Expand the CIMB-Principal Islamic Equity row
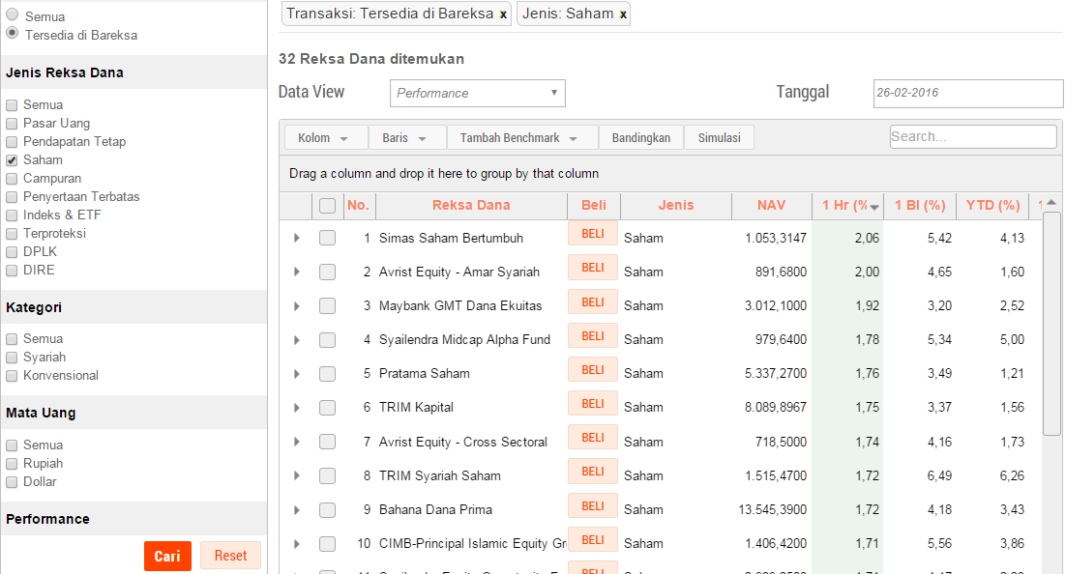Viewport: 1065px width, 574px height. click(297, 543)
